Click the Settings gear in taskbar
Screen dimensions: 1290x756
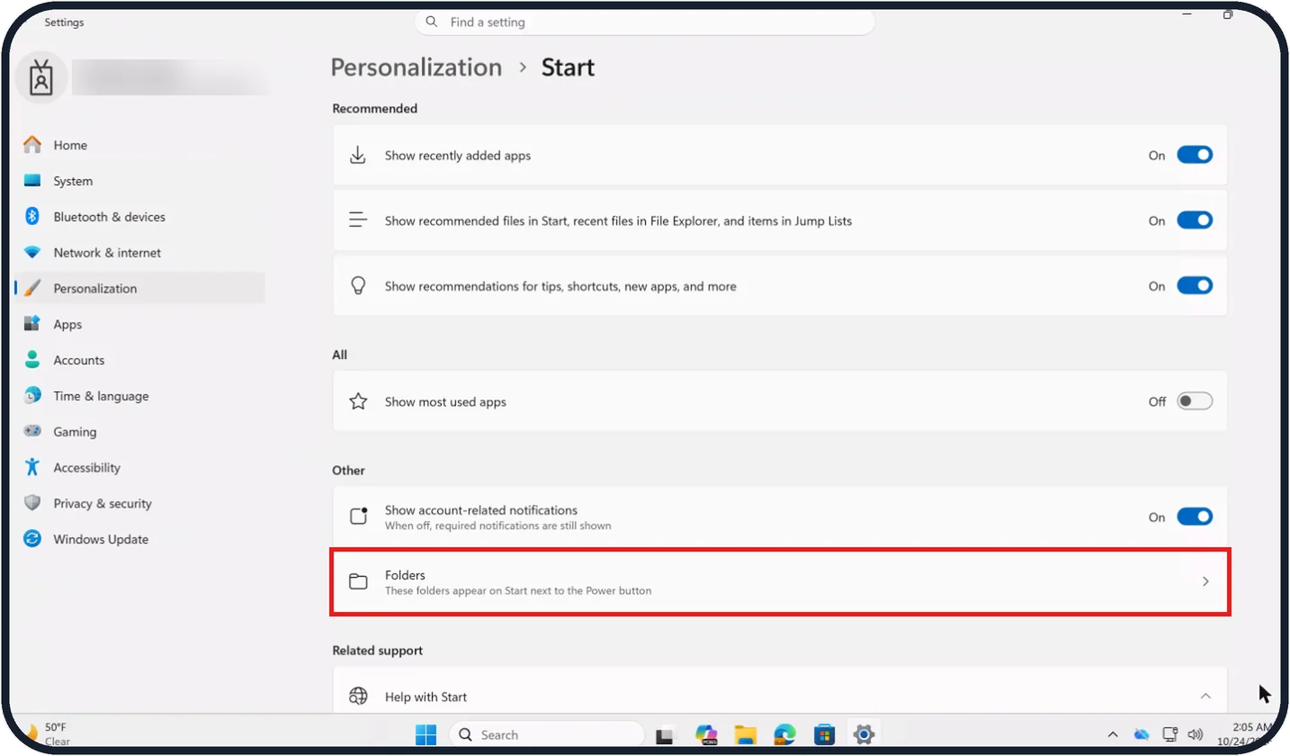pyautogui.click(x=864, y=734)
